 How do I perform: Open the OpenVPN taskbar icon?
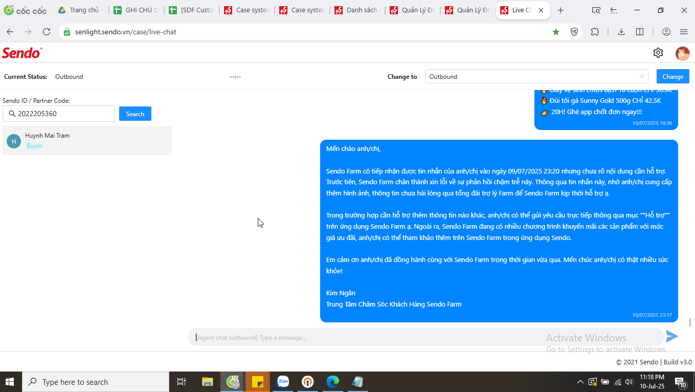pyautogui.click(x=307, y=382)
